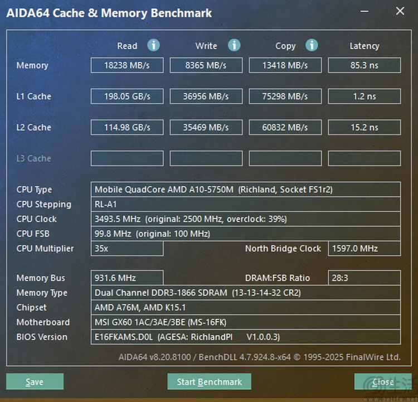Click the Memory row label
This screenshot has height=402, width=418.
[32, 65]
